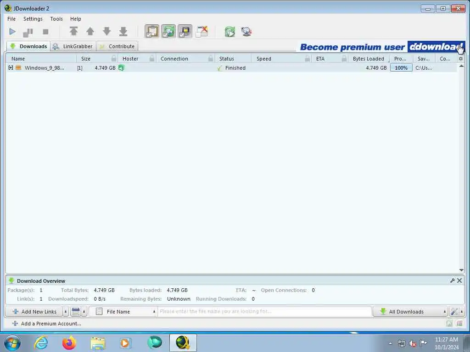Focus the file name search input field
The height and width of the screenshot is (352, 470).
(264, 312)
